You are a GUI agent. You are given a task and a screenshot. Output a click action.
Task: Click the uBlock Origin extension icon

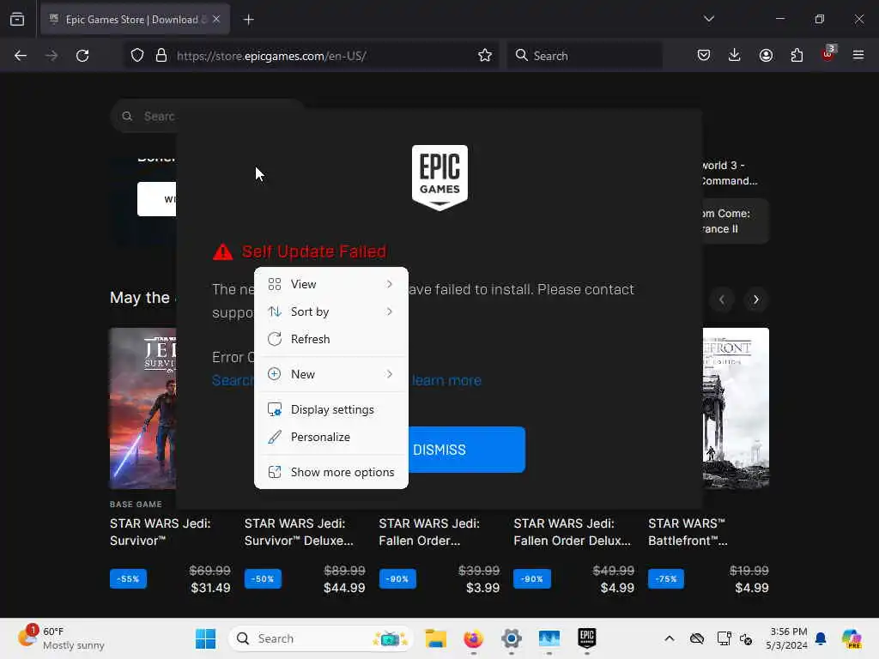pyautogui.click(x=828, y=54)
